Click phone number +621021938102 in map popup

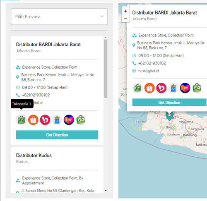[152, 63]
